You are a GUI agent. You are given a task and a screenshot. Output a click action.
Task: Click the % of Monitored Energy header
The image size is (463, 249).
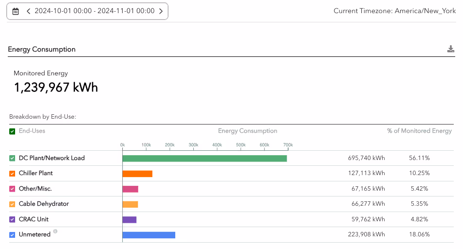[x=419, y=131]
